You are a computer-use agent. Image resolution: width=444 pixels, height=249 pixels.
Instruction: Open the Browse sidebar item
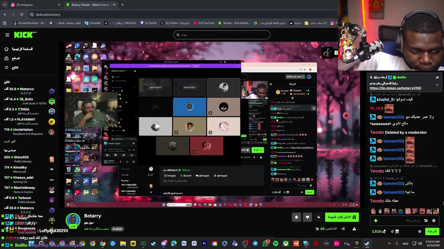pyautogui.click(x=12, y=58)
